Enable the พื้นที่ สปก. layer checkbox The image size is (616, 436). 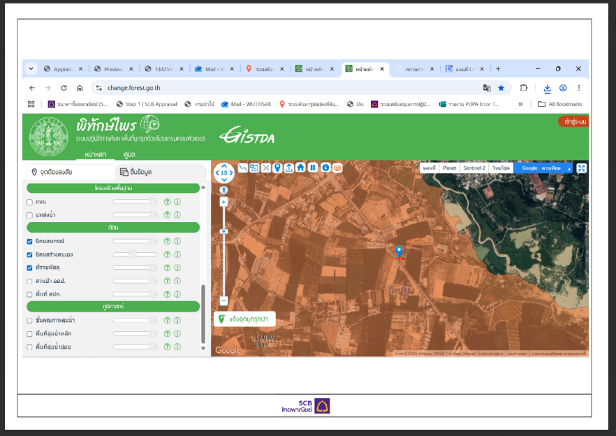[x=29, y=294]
